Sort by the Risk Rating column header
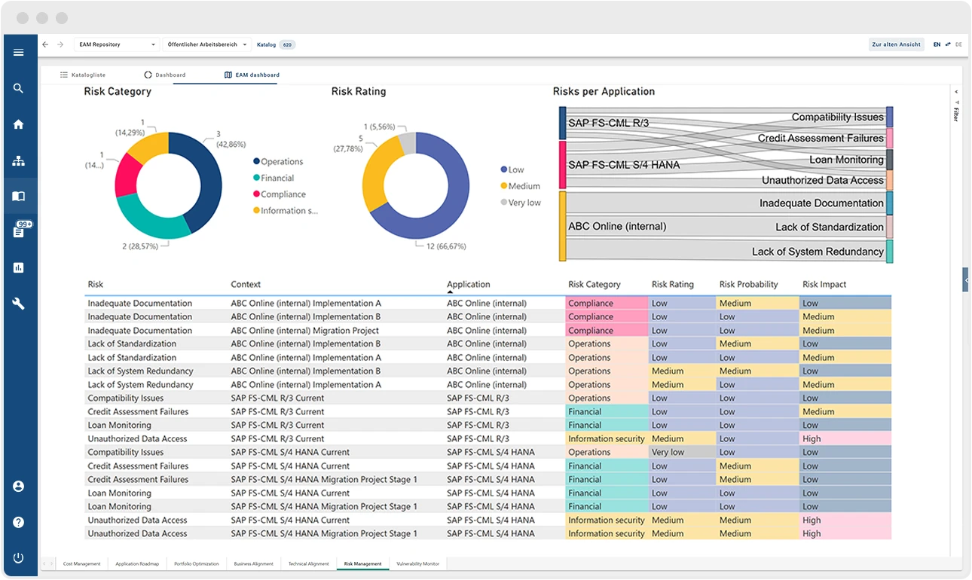Image resolution: width=972 pixels, height=580 pixels. click(673, 285)
